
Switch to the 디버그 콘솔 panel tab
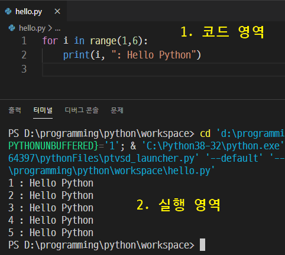82,110
